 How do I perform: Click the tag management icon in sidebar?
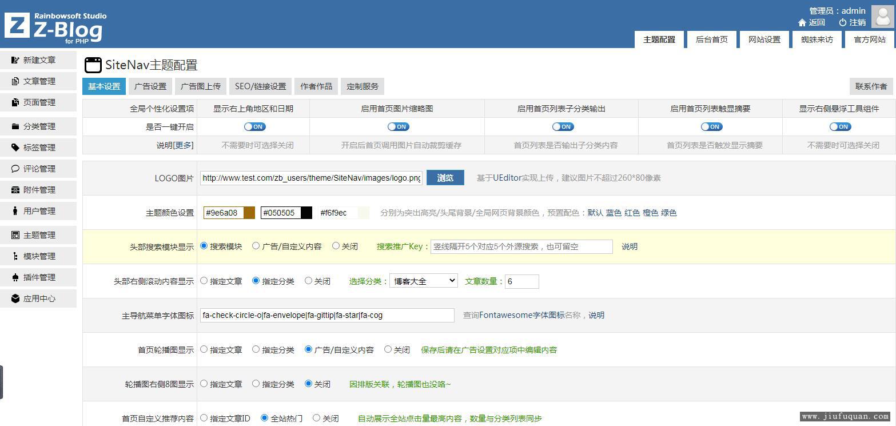coord(15,148)
